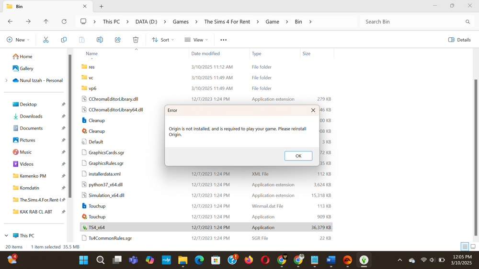Refresh the Bin folder

click(64, 22)
